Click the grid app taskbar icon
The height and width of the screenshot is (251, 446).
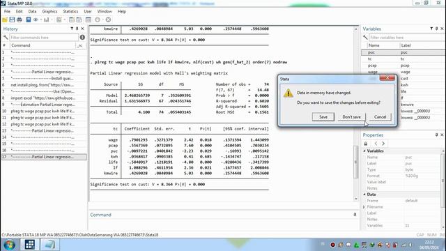(29, 245)
